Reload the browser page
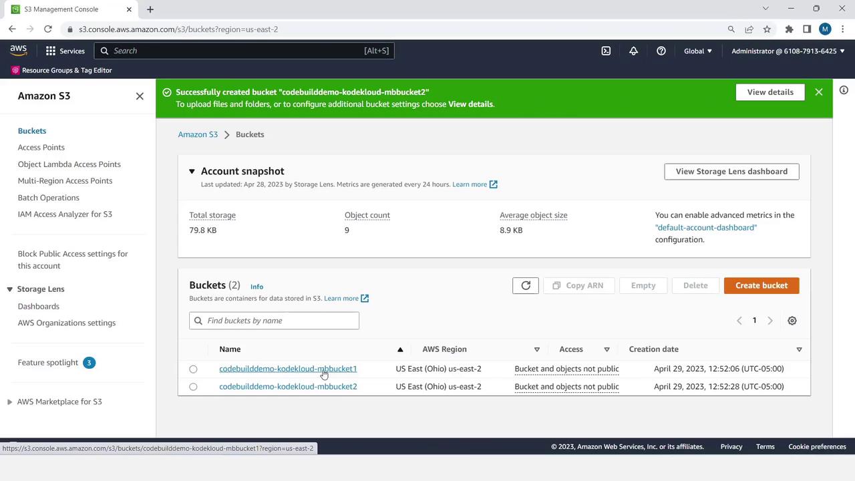This screenshot has height=481, width=855. [48, 29]
